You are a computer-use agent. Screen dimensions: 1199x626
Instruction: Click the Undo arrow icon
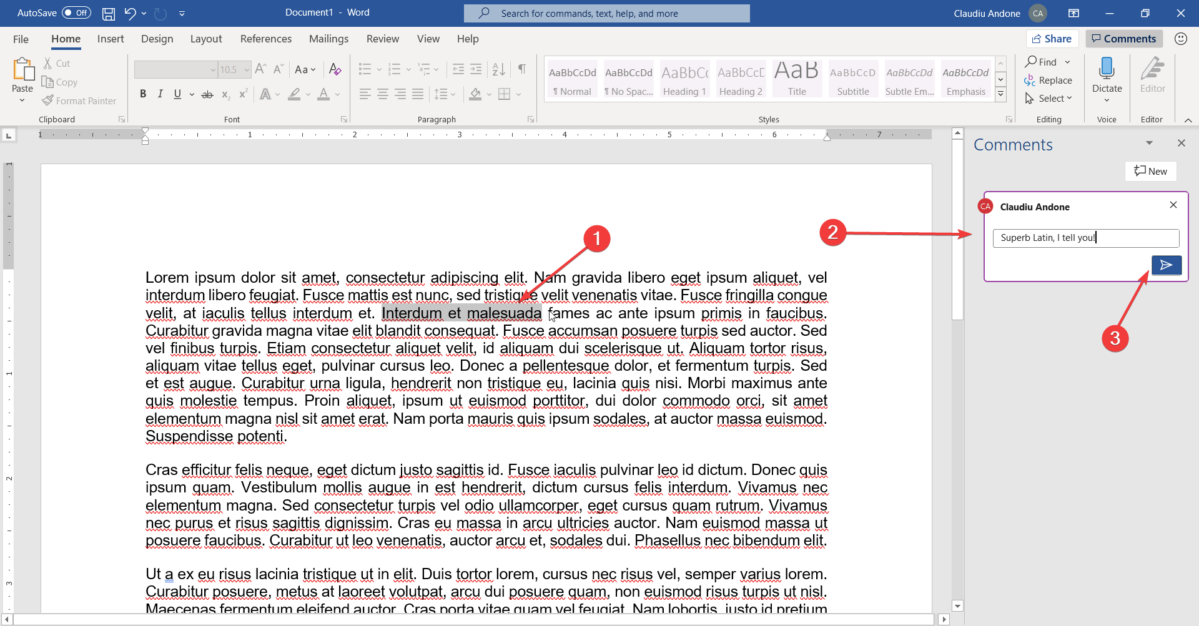tap(130, 13)
